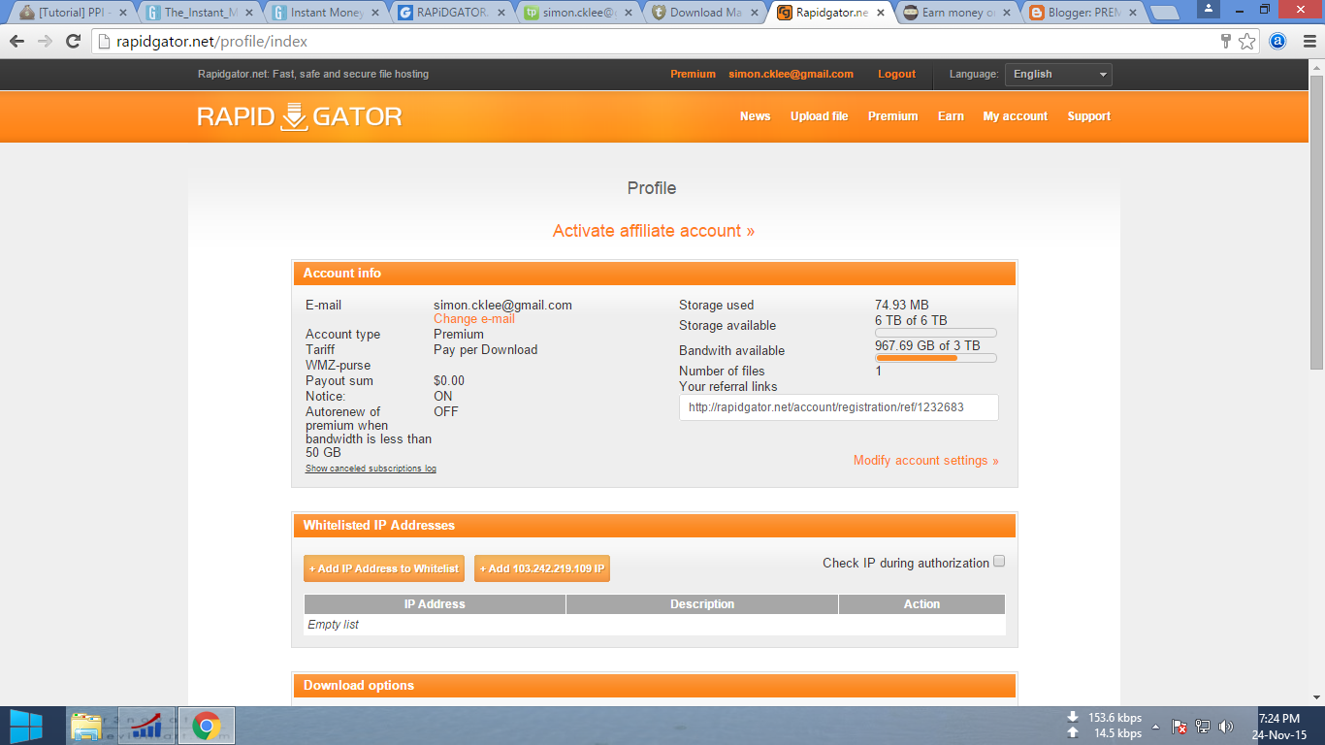Open the chart app in the taskbar
The image size is (1325, 745).
click(x=146, y=727)
